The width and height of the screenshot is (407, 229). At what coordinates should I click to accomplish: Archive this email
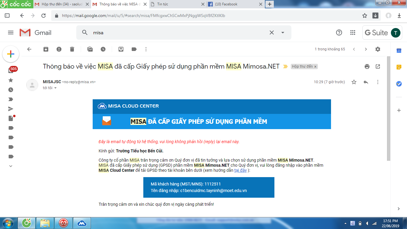[x=46, y=49]
